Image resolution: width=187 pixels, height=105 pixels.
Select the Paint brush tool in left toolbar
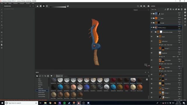[2, 9]
